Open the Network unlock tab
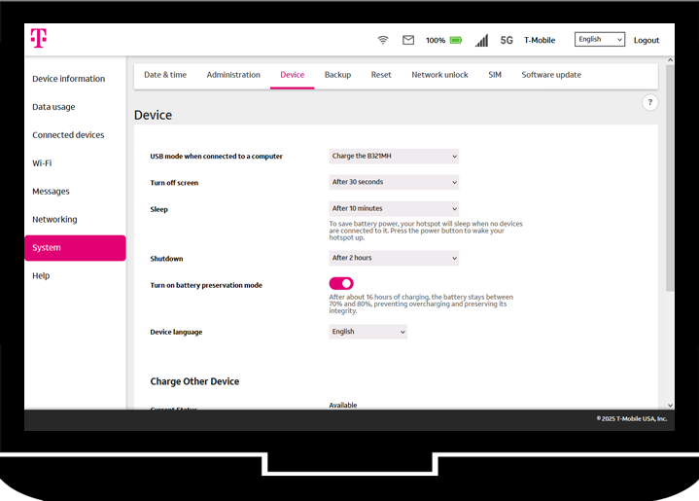699x501 pixels. pyautogui.click(x=439, y=75)
